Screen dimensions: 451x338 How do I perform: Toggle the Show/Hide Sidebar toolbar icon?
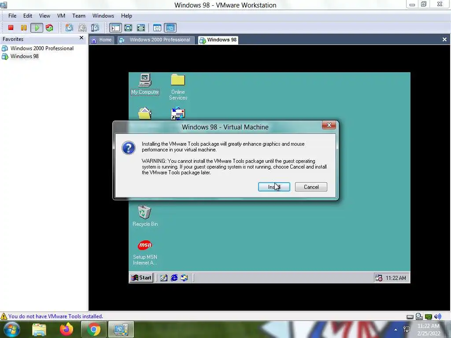pos(115,28)
